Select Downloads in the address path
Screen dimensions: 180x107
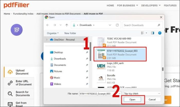(86, 25)
